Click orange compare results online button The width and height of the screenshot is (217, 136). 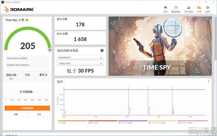(27, 108)
